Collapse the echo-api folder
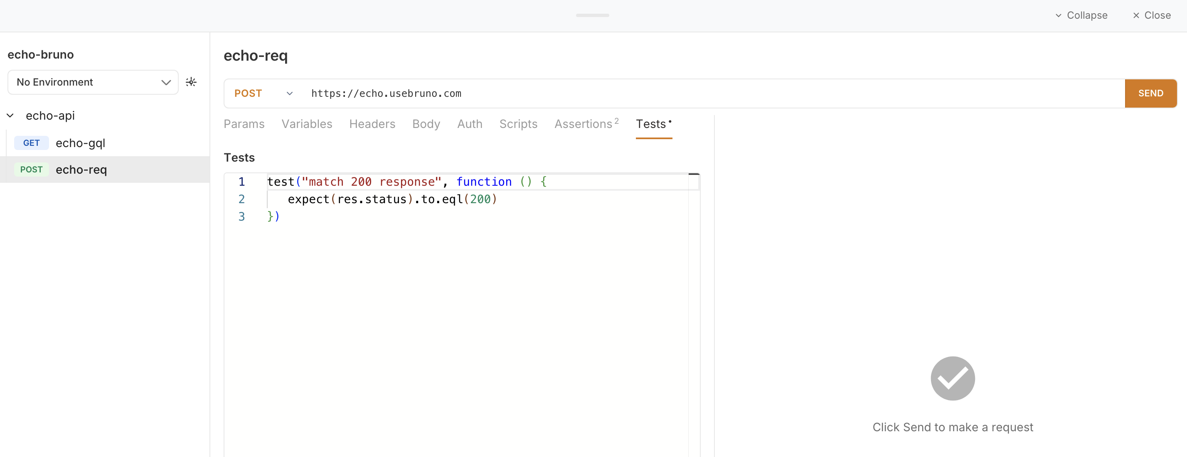1187x457 pixels. point(10,115)
